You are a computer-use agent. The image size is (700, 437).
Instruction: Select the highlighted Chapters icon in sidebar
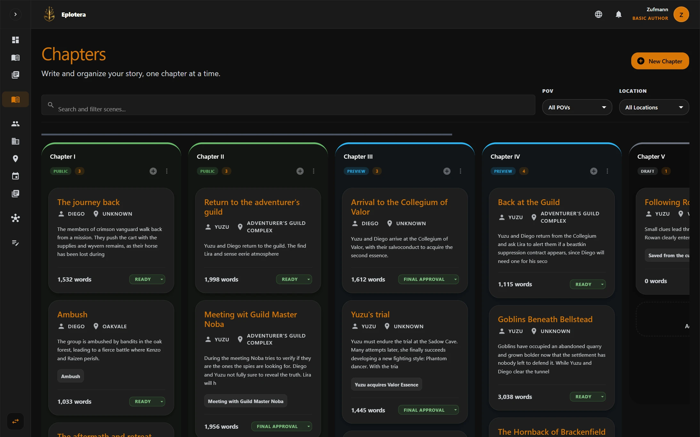(x=15, y=99)
